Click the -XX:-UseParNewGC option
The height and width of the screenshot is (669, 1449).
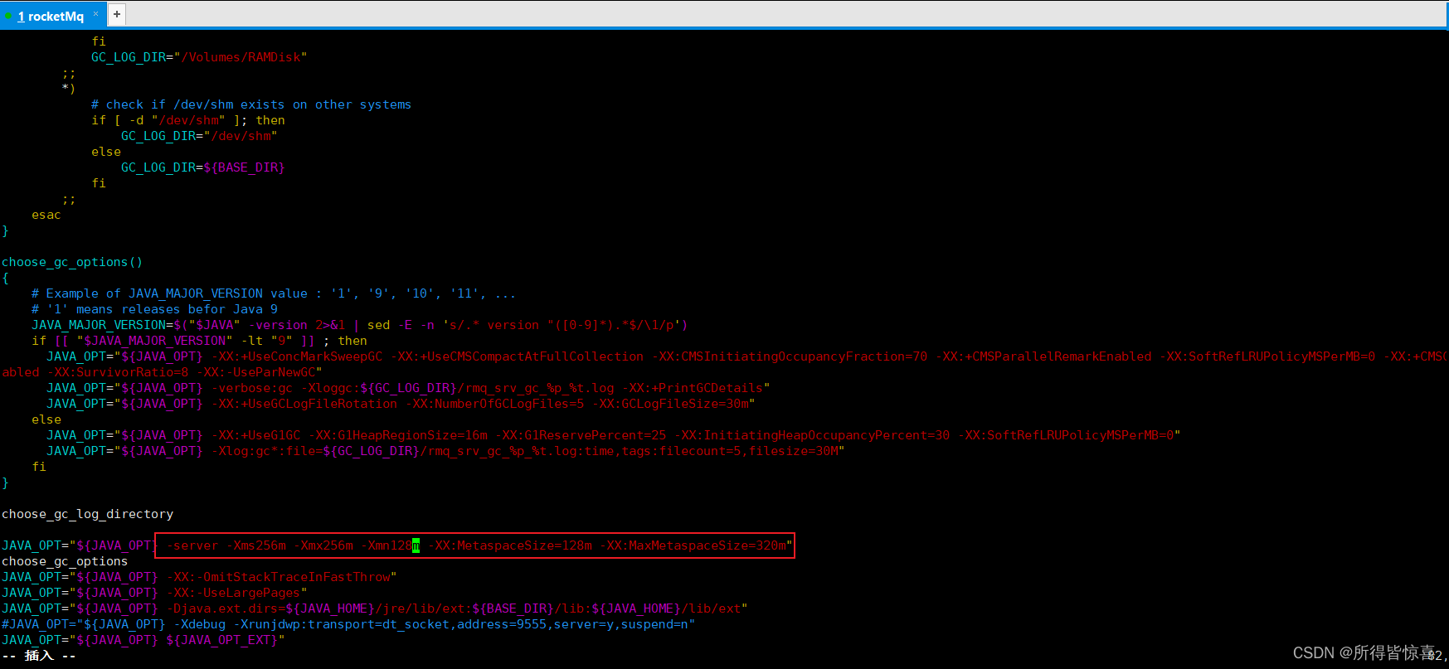coord(255,372)
